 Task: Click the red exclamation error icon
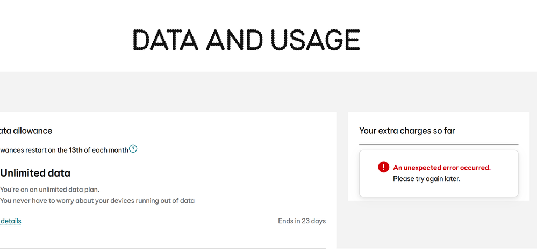tap(384, 167)
